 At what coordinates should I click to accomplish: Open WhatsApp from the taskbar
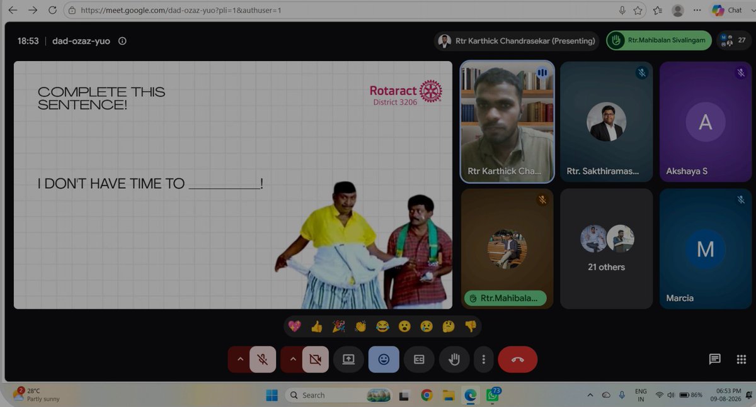coord(491,395)
